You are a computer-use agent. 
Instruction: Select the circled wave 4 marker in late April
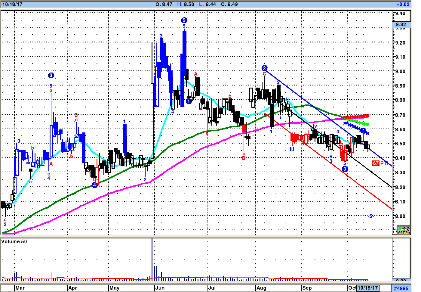click(x=94, y=185)
